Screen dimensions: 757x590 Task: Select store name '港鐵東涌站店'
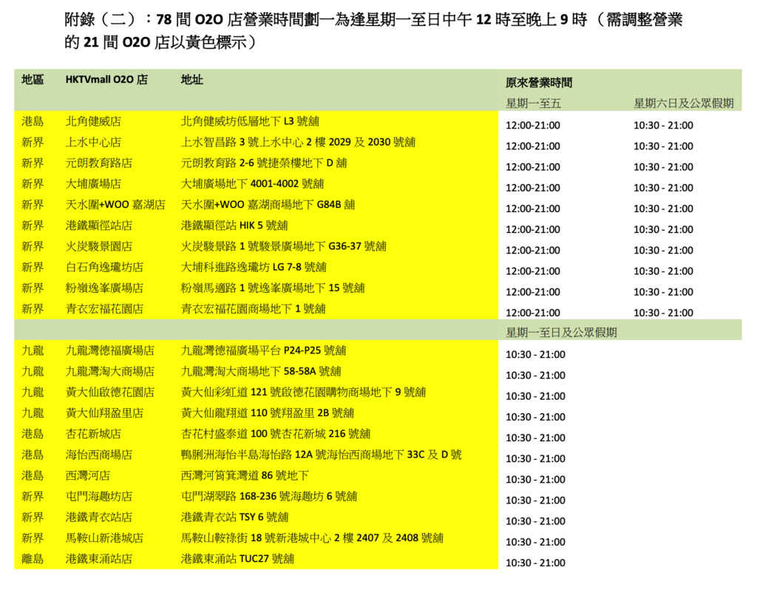pos(99,559)
